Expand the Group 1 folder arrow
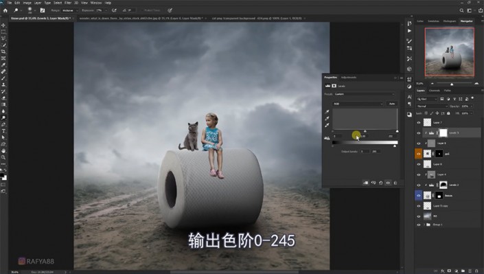Viewport: 484px width, 274px height. [x=424, y=225]
